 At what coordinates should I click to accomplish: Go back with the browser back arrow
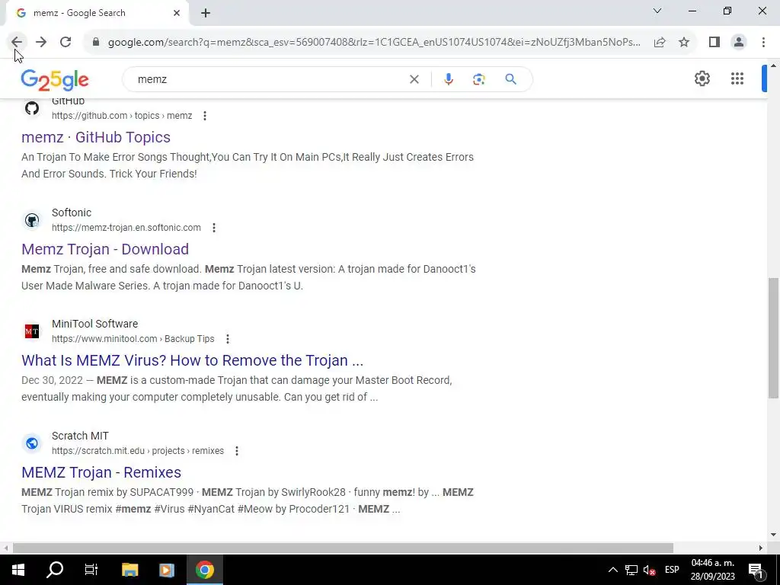pyautogui.click(x=17, y=42)
